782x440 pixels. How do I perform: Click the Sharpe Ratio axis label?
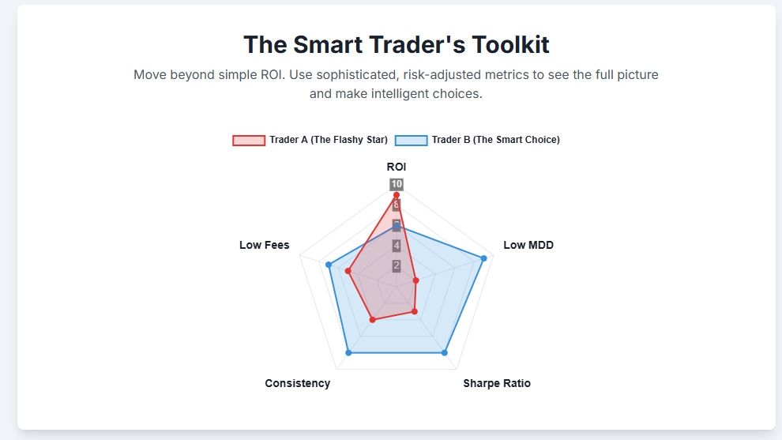(x=497, y=383)
